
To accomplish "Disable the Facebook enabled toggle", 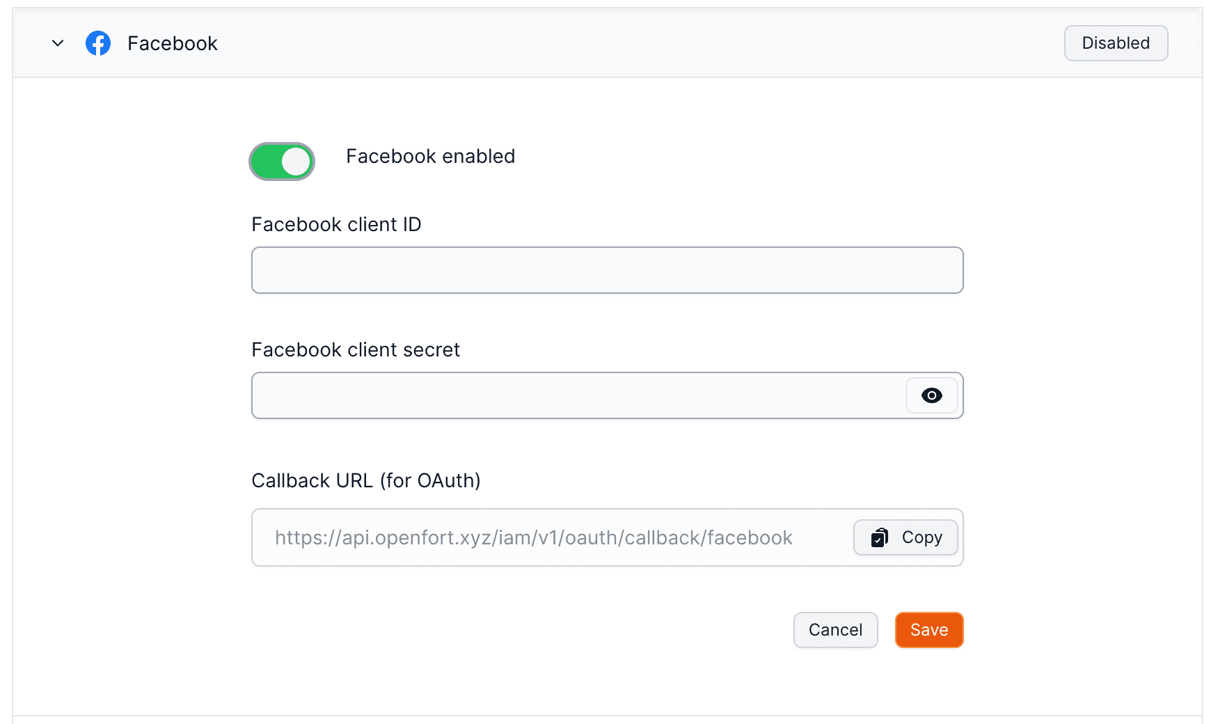I will pos(281,162).
